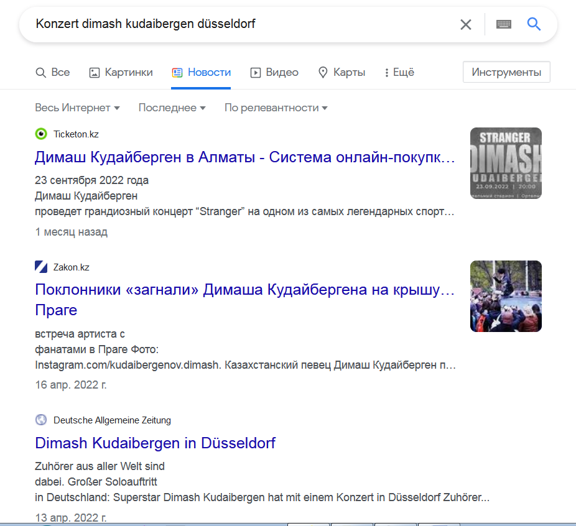Expand the Весь Интернет filter
This screenshot has width=576, height=526.
pos(77,108)
